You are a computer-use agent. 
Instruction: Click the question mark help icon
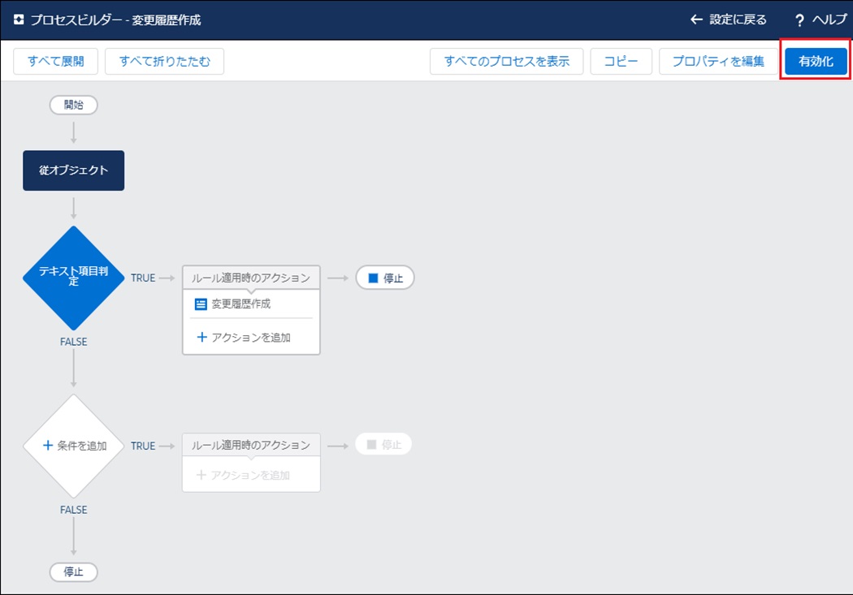[x=799, y=20]
